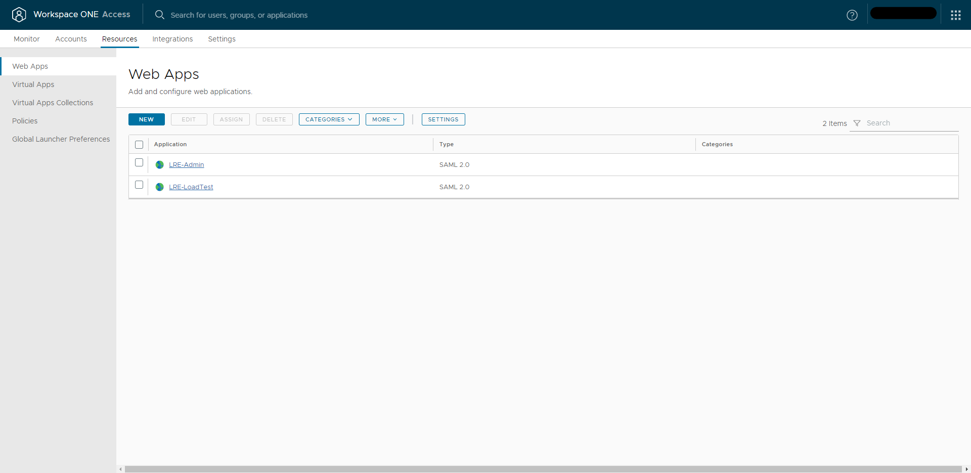Click inside the Search web apps field
Viewport: 971px width, 473px height.
point(905,123)
